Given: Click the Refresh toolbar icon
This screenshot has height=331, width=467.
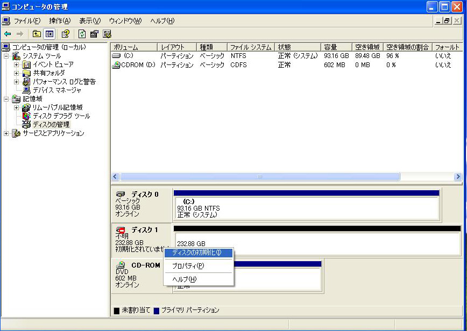Looking at the screenshot, I should [x=82, y=34].
